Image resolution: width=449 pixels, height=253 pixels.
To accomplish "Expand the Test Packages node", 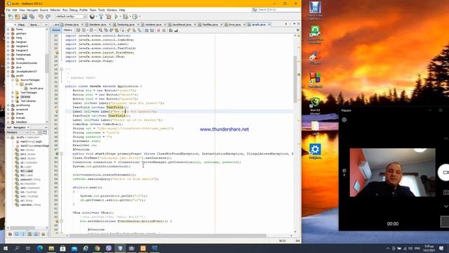I will pos(13,93).
